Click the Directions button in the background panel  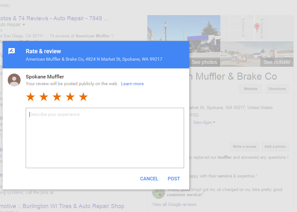pos(277,89)
